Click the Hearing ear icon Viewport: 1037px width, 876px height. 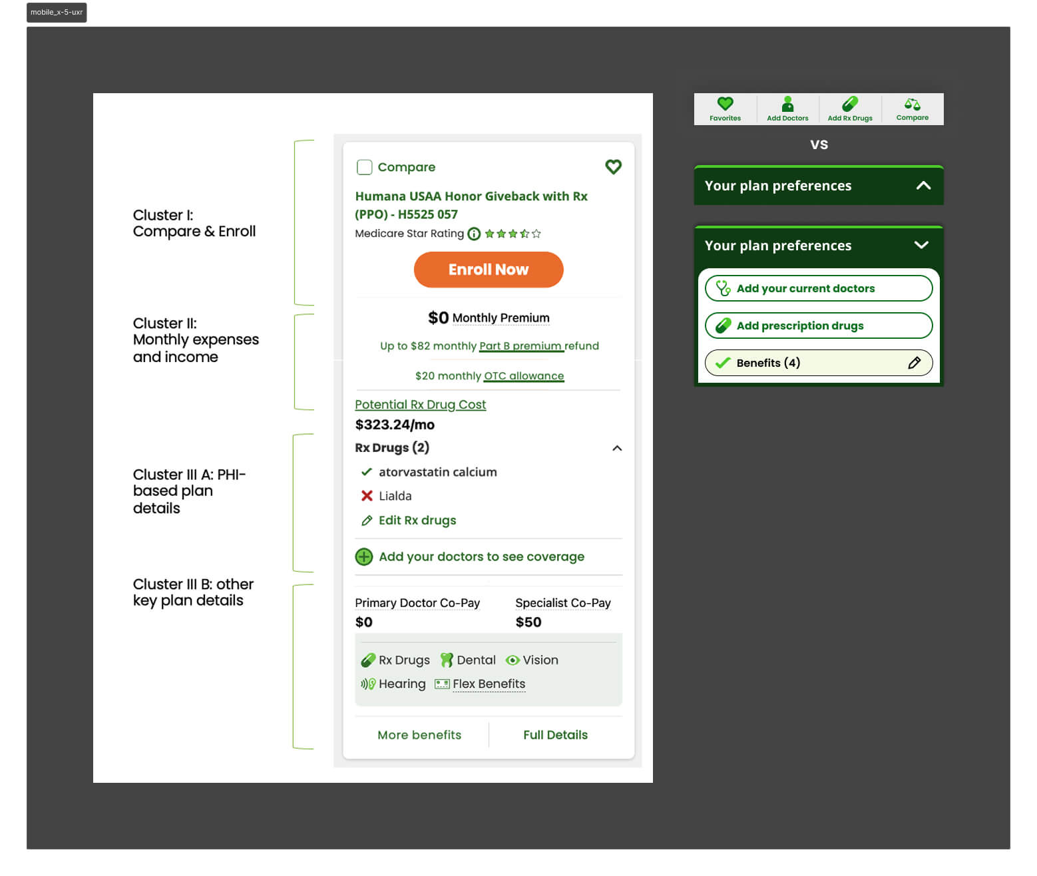tap(368, 684)
